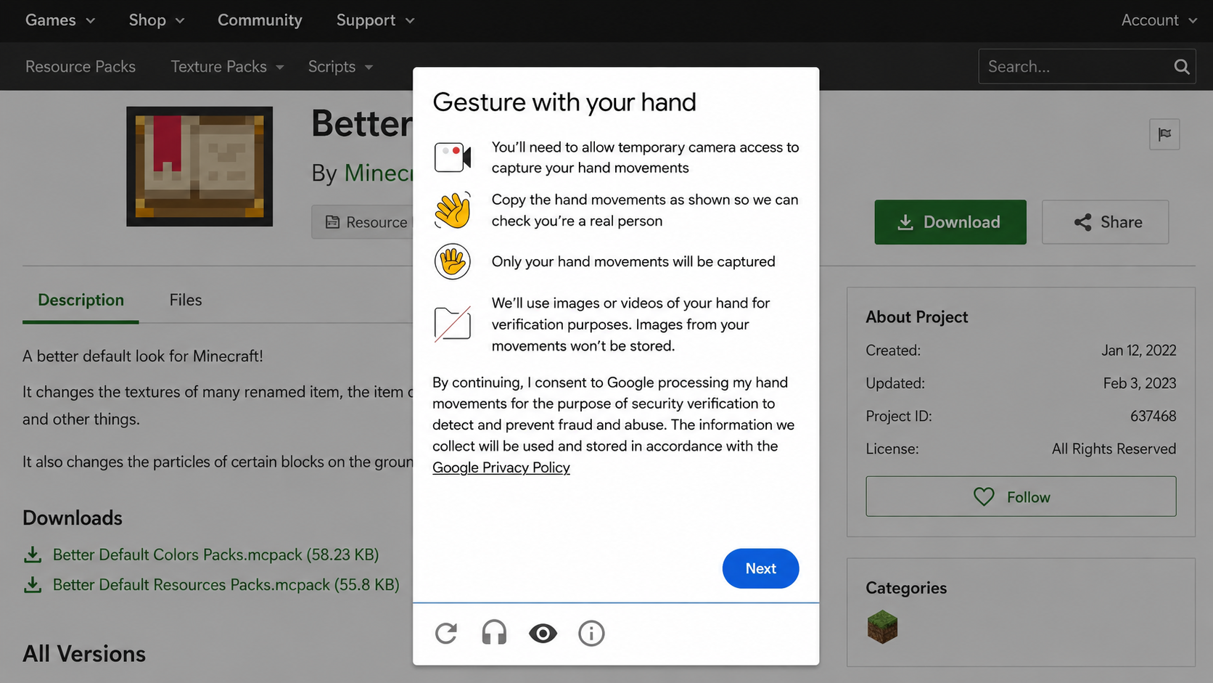
Task: Switch to the Files tab
Action: coord(186,300)
